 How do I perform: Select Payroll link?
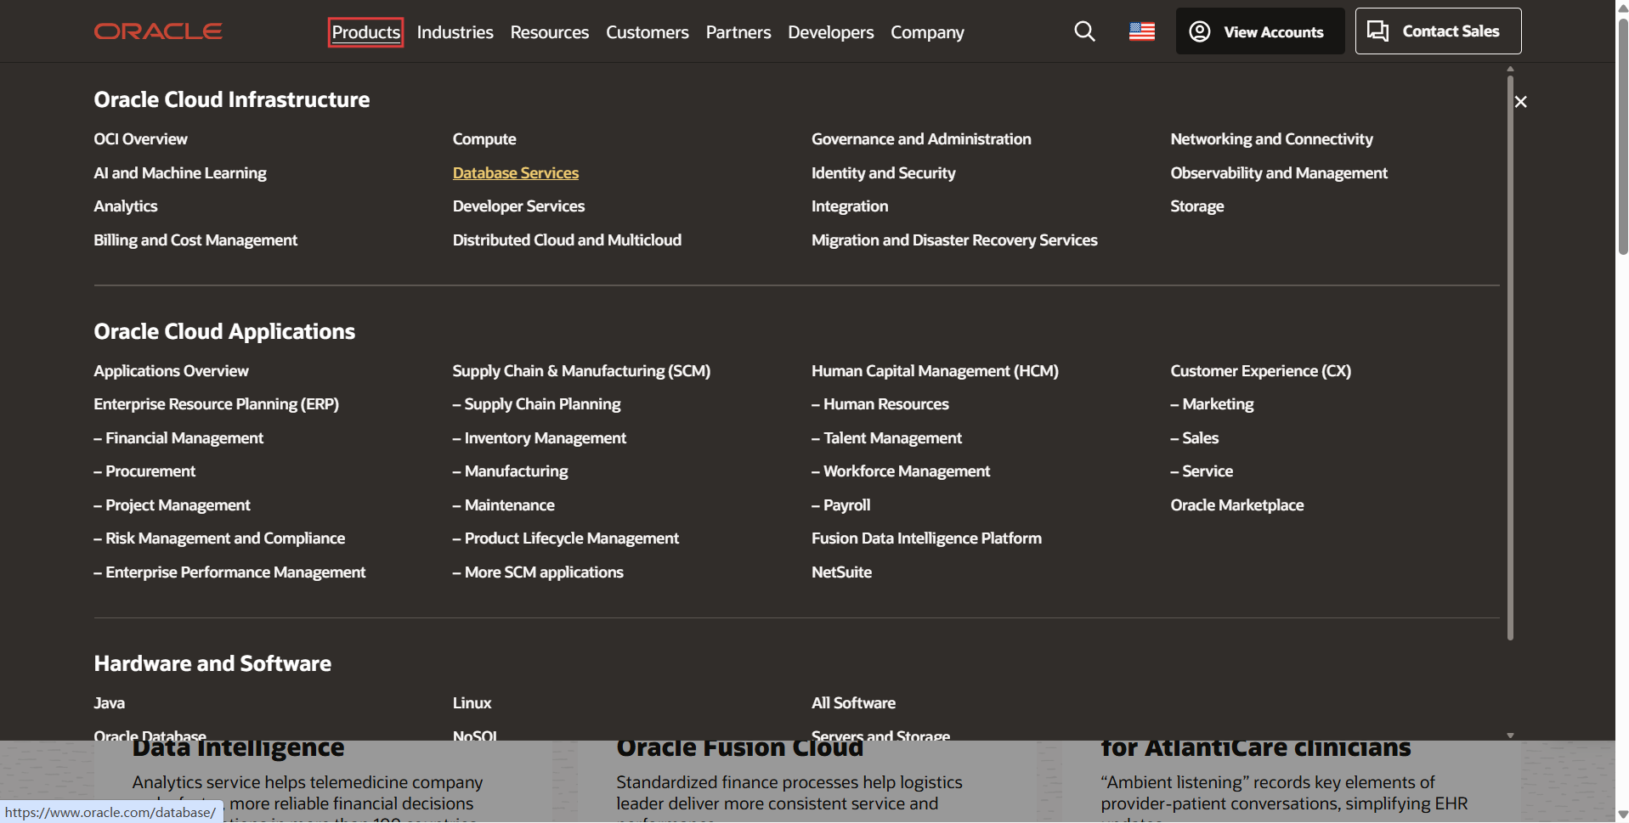pyautogui.click(x=840, y=505)
